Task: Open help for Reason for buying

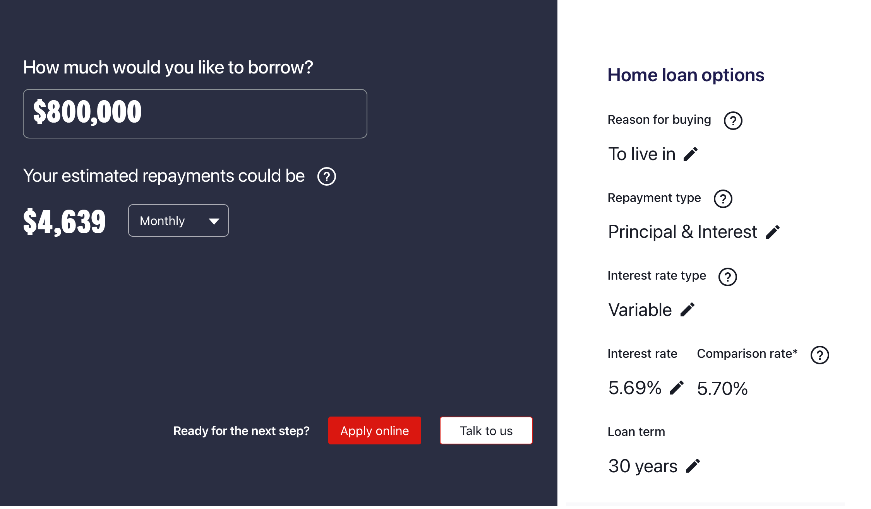Action: [733, 121]
